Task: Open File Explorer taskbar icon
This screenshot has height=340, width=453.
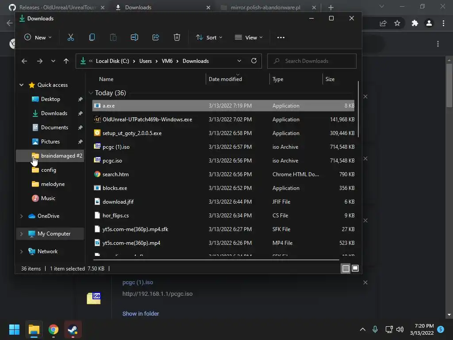Action: [x=34, y=329]
